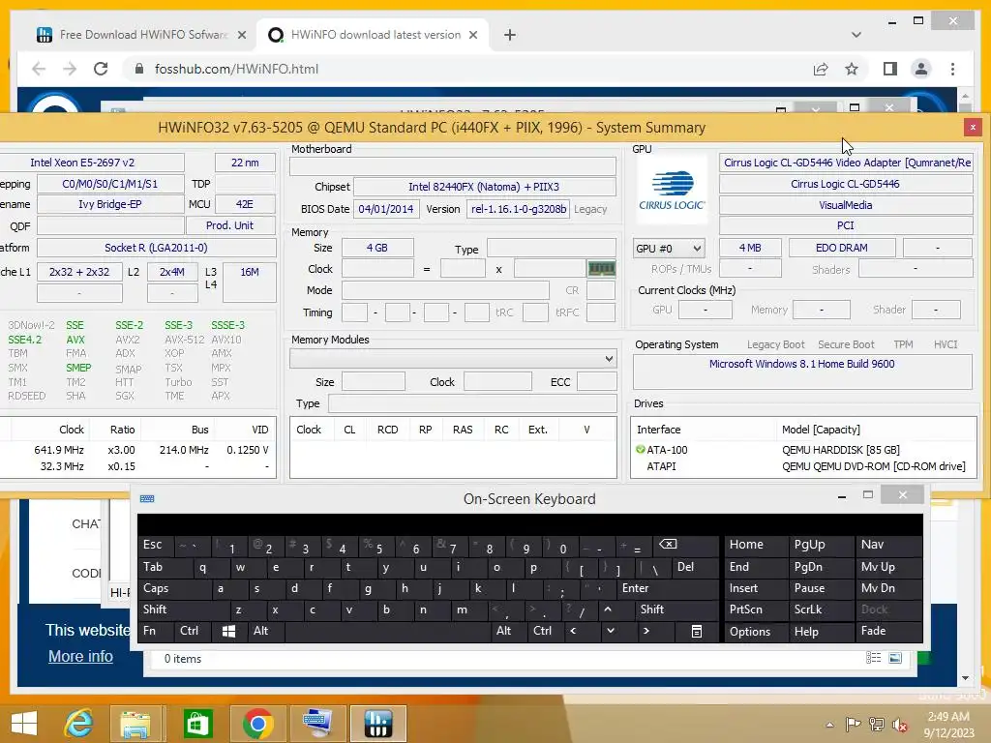991x743 pixels.
Task: Toggle the left Alt key on keyboard
Action: pos(266,631)
